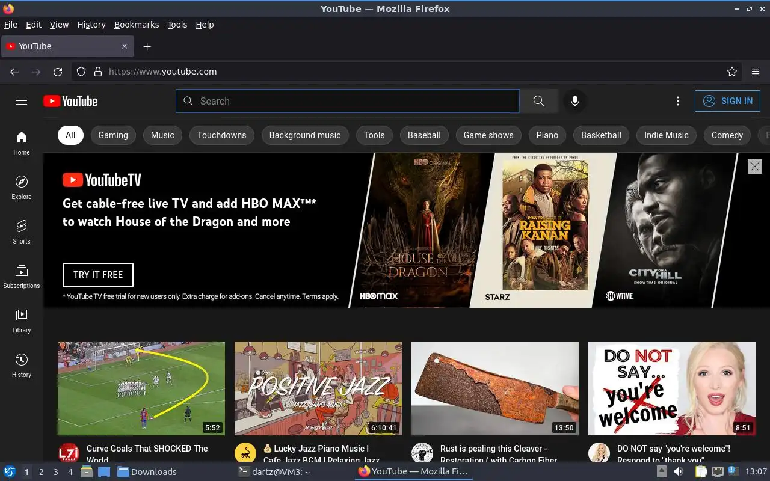This screenshot has width=770, height=481.
Task: Close the YouTube TV ad banner
Action: pos(754,167)
